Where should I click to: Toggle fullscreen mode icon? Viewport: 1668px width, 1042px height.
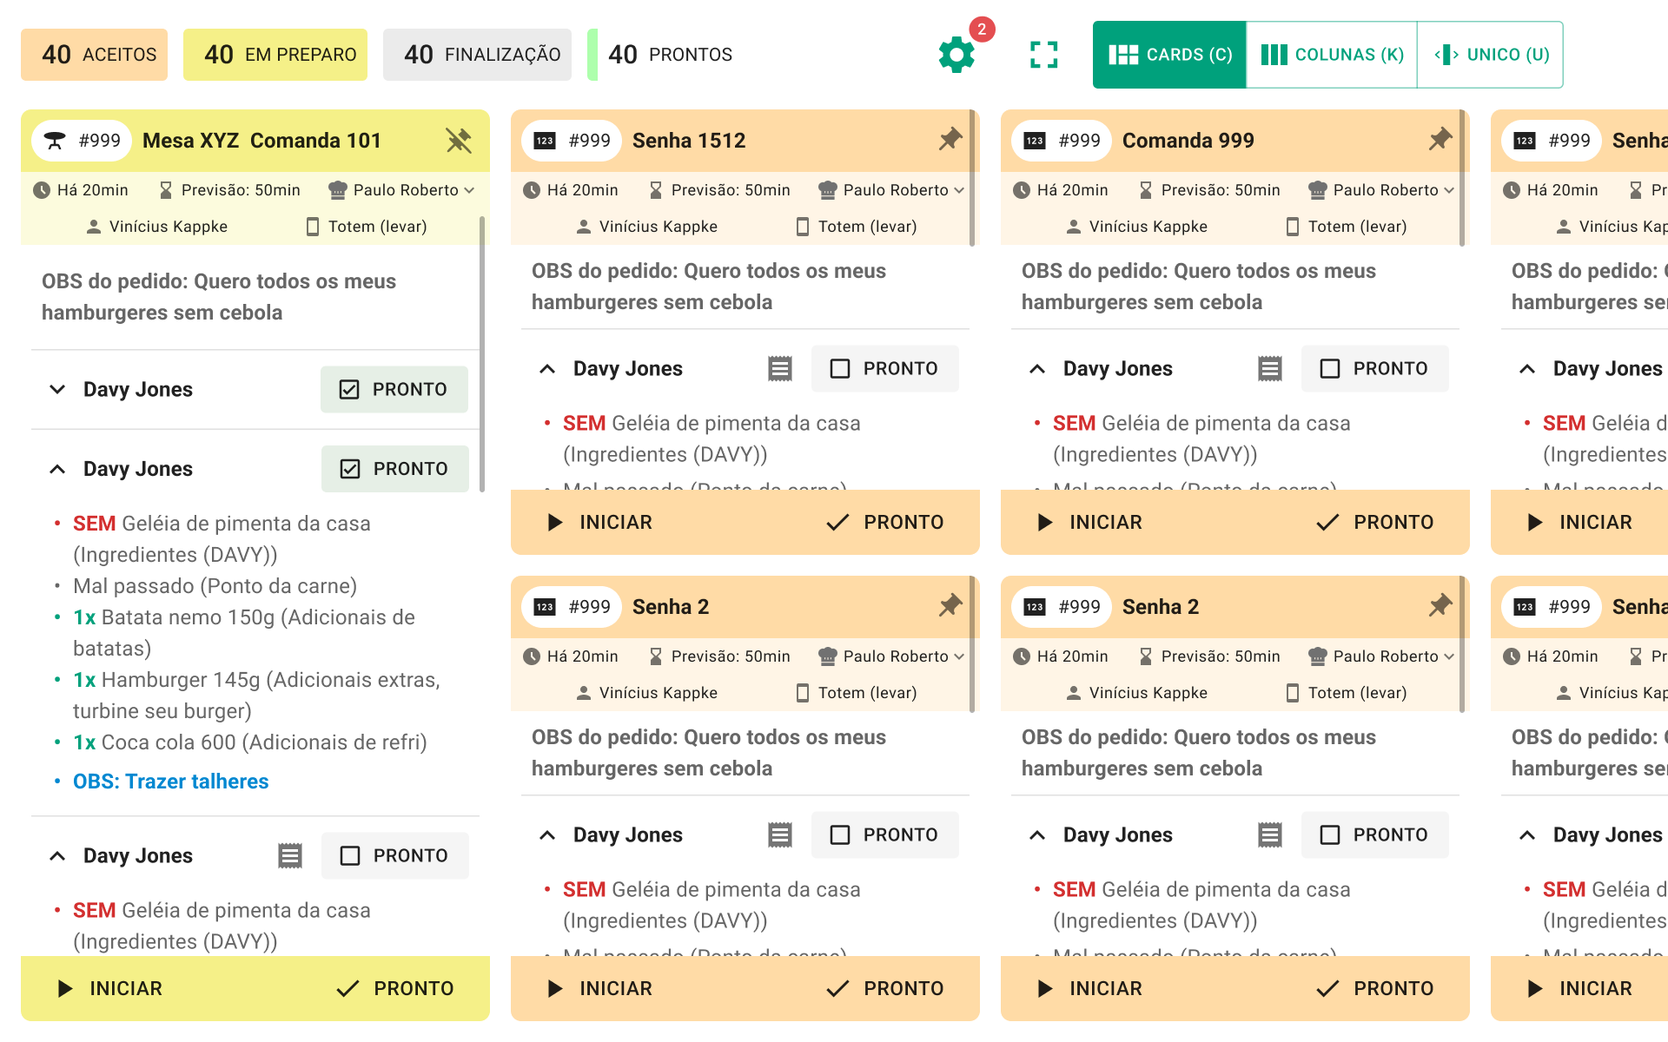click(1043, 55)
